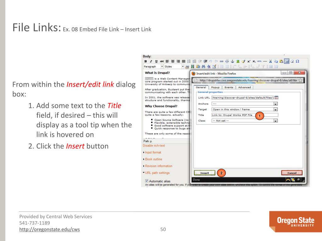Expand the Revision information section
Viewport: 322px width, 241px height.
[x=158, y=166]
